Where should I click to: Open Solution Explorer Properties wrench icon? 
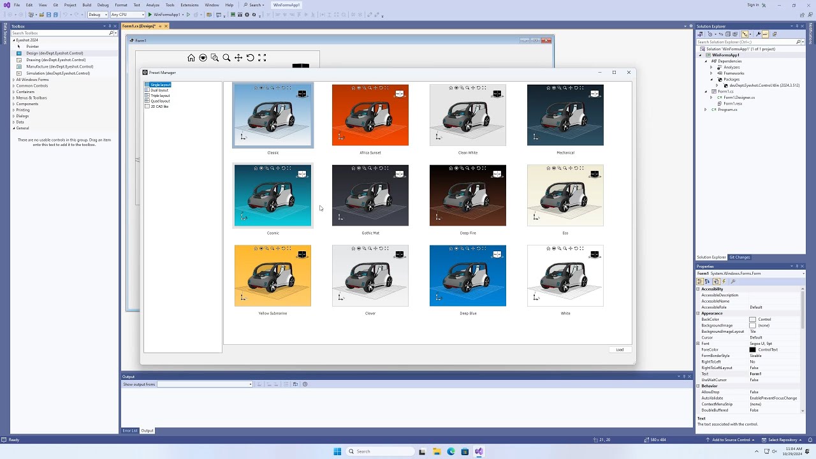click(758, 34)
